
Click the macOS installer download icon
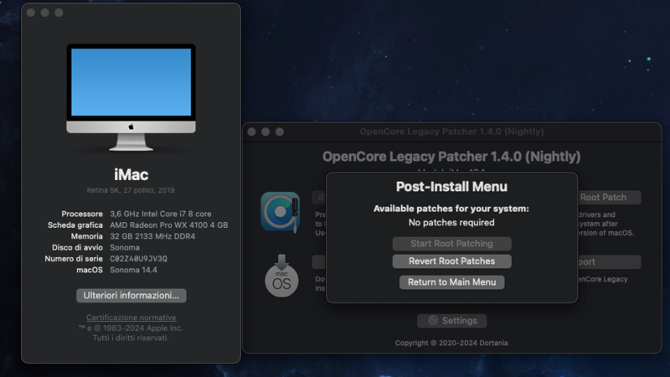point(281,276)
